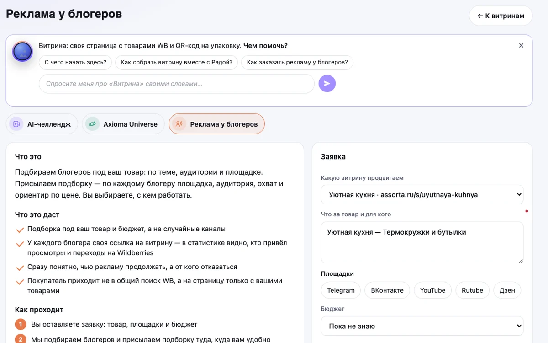Open the Какую витрину продвигаем dropdown
The width and height of the screenshot is (548, 343).
pos(422,194)
